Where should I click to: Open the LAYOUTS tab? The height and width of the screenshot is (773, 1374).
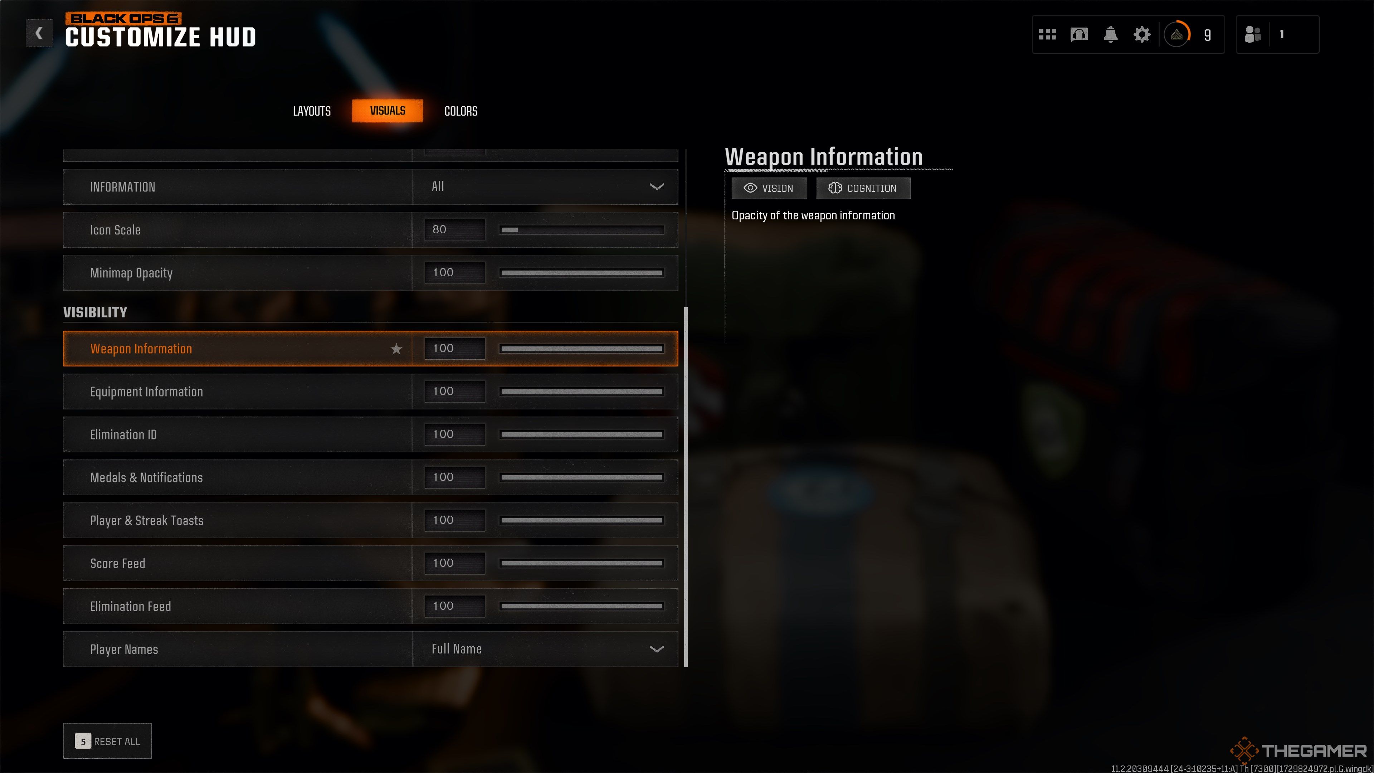[x=311, y=111]
